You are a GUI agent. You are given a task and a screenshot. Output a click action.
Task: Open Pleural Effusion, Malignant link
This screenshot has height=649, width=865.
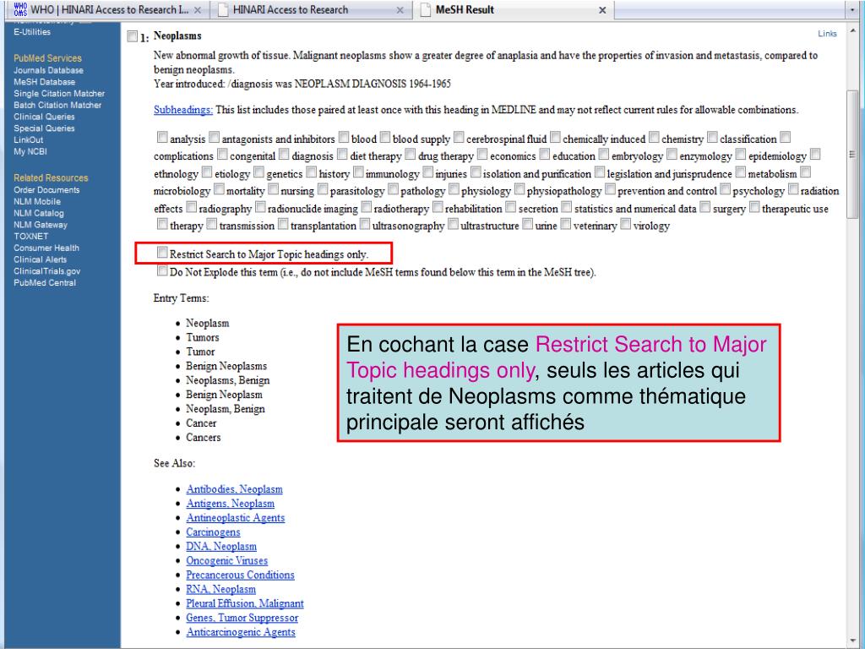(245, 603)
